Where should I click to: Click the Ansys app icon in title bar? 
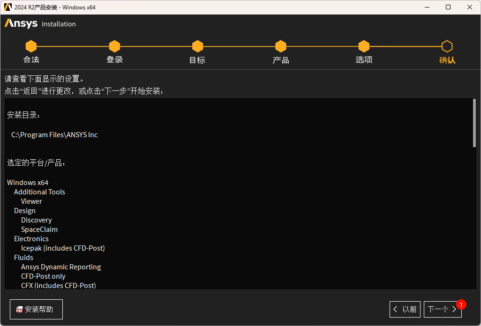pyautogui.click(x=8, y=7)
